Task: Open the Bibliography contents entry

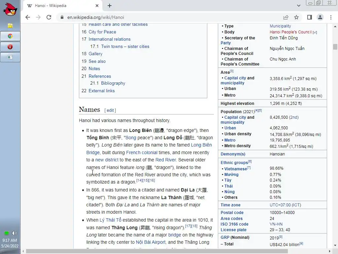Action: pyautogui.click(x=113, y=83)
